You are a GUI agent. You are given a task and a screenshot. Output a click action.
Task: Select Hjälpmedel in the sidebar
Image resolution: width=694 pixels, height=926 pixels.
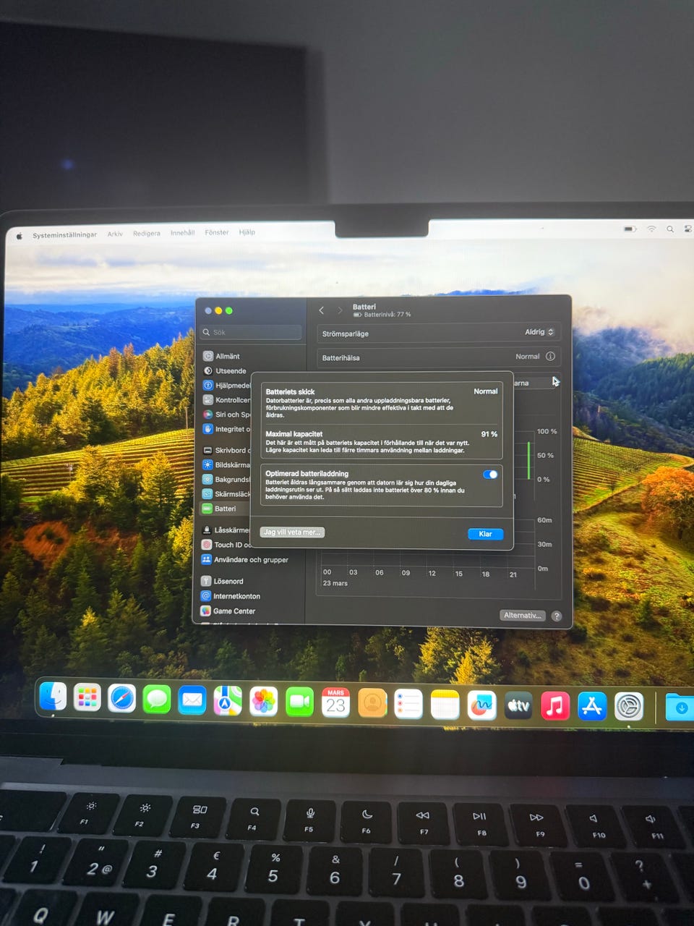(x=227, y=386)
